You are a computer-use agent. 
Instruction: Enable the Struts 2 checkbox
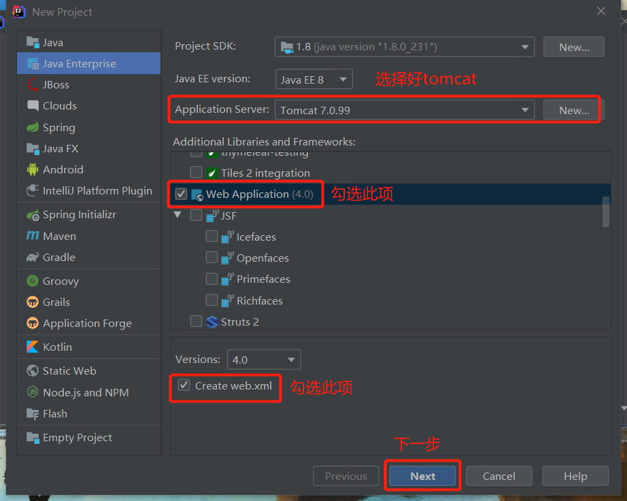(196, 321)
